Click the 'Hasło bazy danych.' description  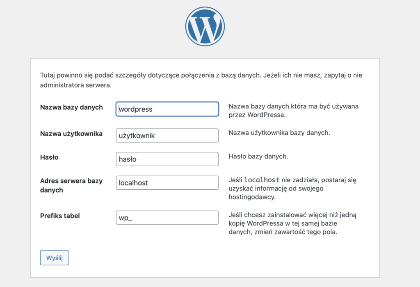pyautogui.click(x=258, y=156)
